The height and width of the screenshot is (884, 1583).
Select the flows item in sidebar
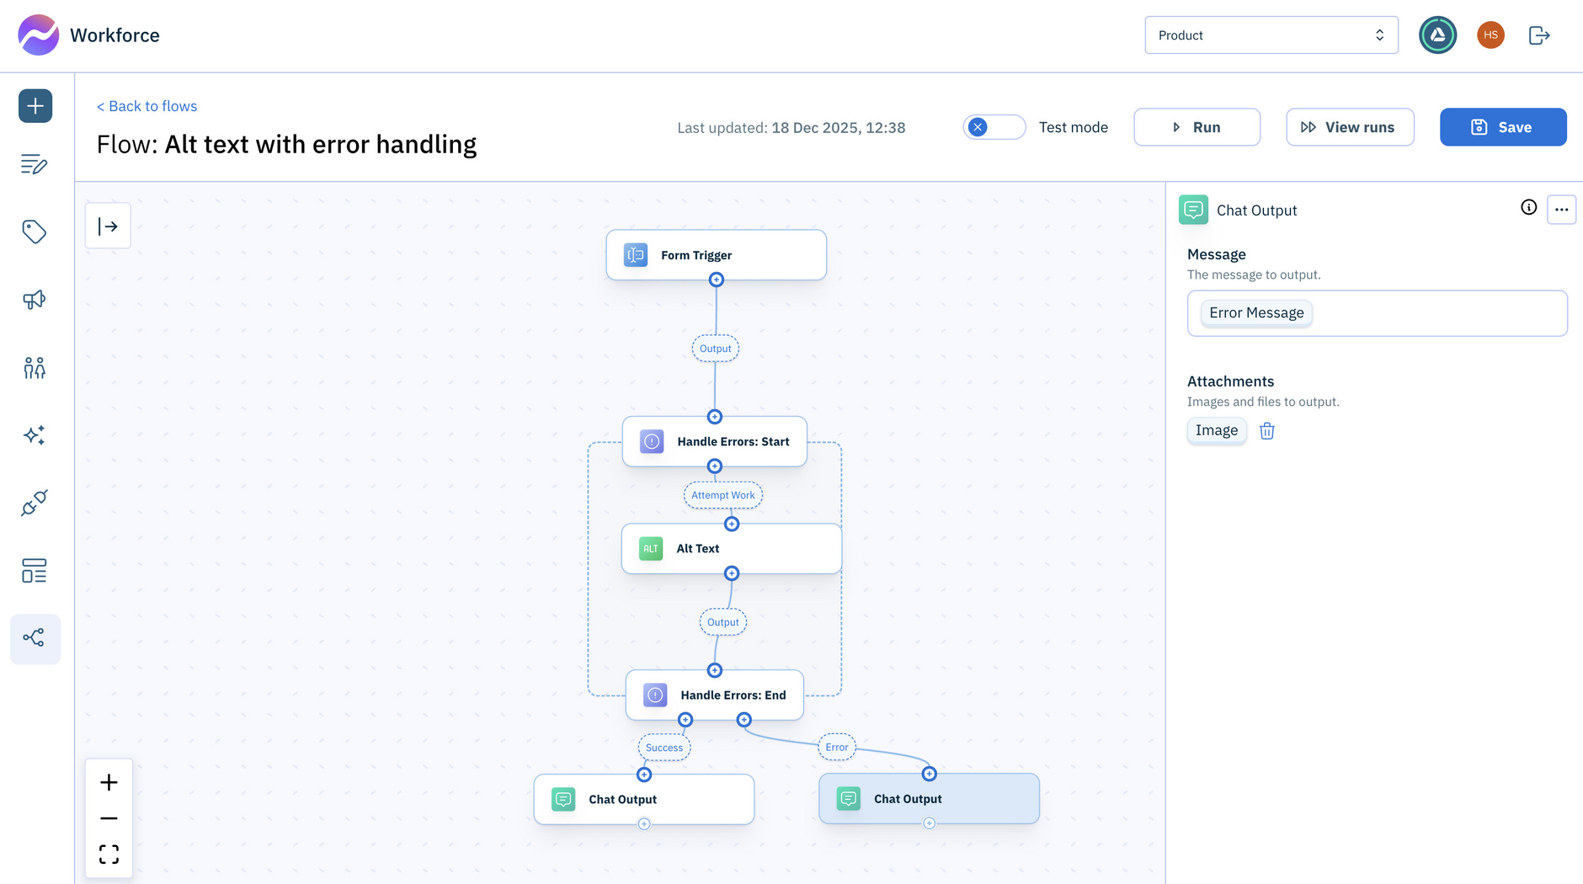35,638
